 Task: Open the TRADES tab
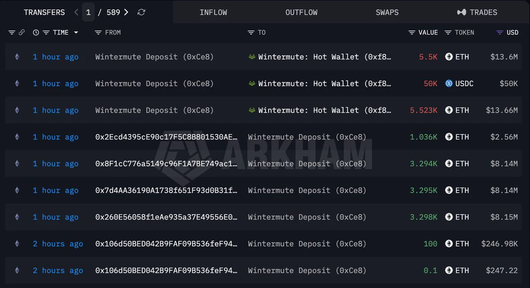coord(477,12)
